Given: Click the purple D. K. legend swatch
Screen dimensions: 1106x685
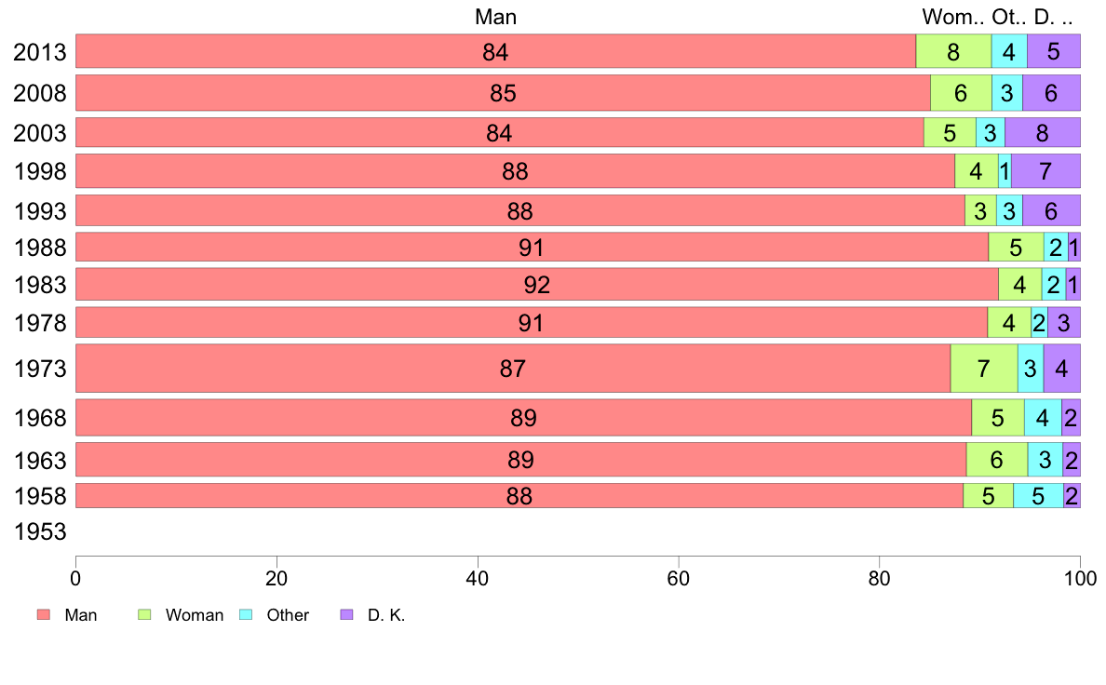Looking at the screenshot, I should pyautogui.click(x=346, y=614).
